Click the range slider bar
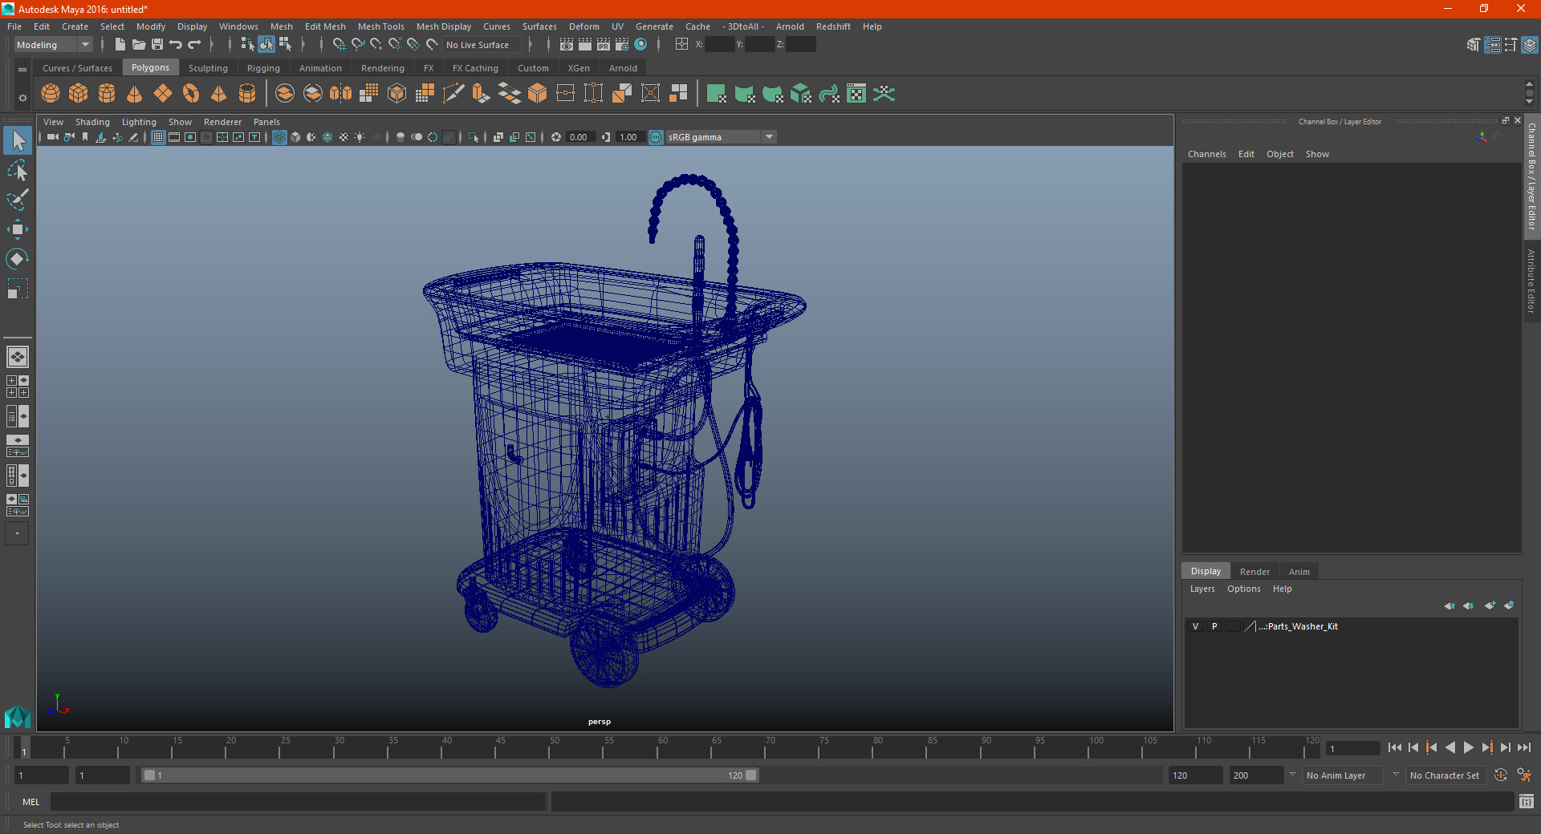The height and width of the screenshot is (834, 1541). point(449,775)
